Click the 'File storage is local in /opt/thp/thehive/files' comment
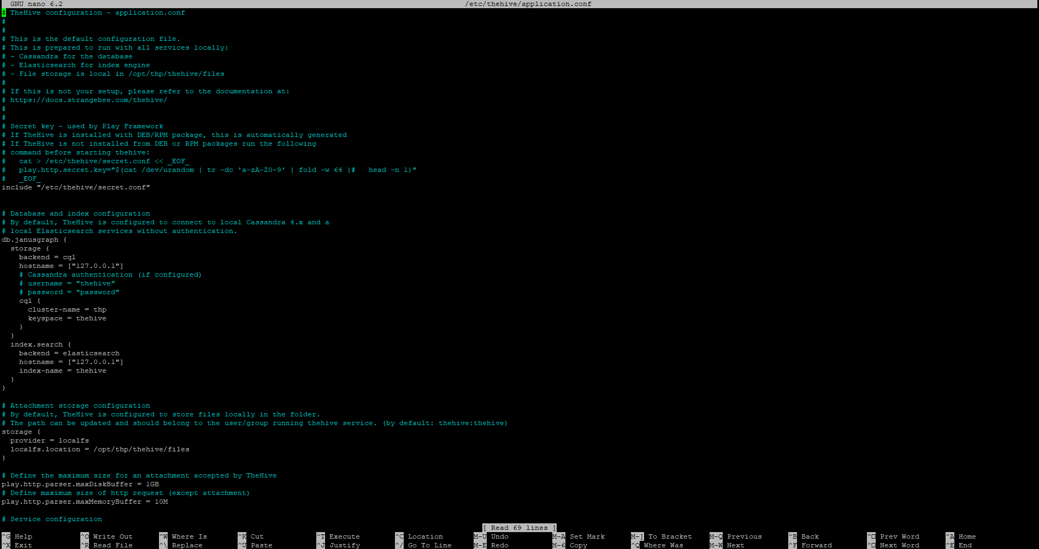Viewport: 1039px width, 549px height. (x=113, y=74)
